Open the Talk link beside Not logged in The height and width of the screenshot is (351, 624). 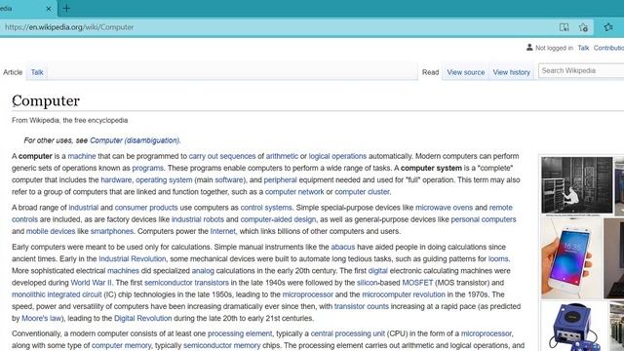tap(583, 48)
